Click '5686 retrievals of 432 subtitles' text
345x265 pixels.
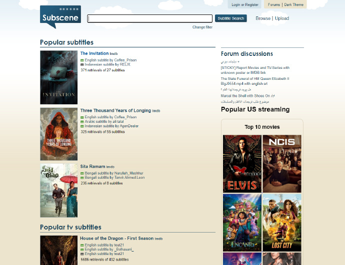[x=104, y=260]
